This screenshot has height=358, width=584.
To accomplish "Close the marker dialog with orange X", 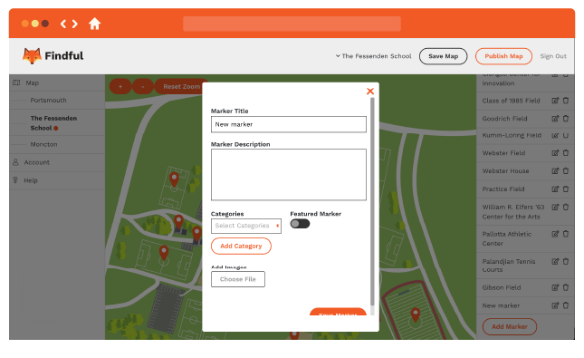I will pos(369,92).
